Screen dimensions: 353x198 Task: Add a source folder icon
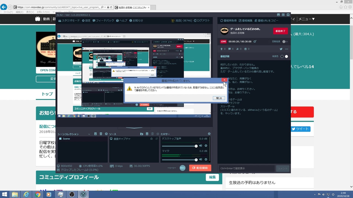click(x=142, y=134)
